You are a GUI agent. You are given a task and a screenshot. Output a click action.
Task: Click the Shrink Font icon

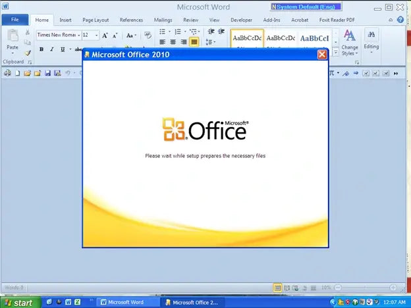point(115,36)
